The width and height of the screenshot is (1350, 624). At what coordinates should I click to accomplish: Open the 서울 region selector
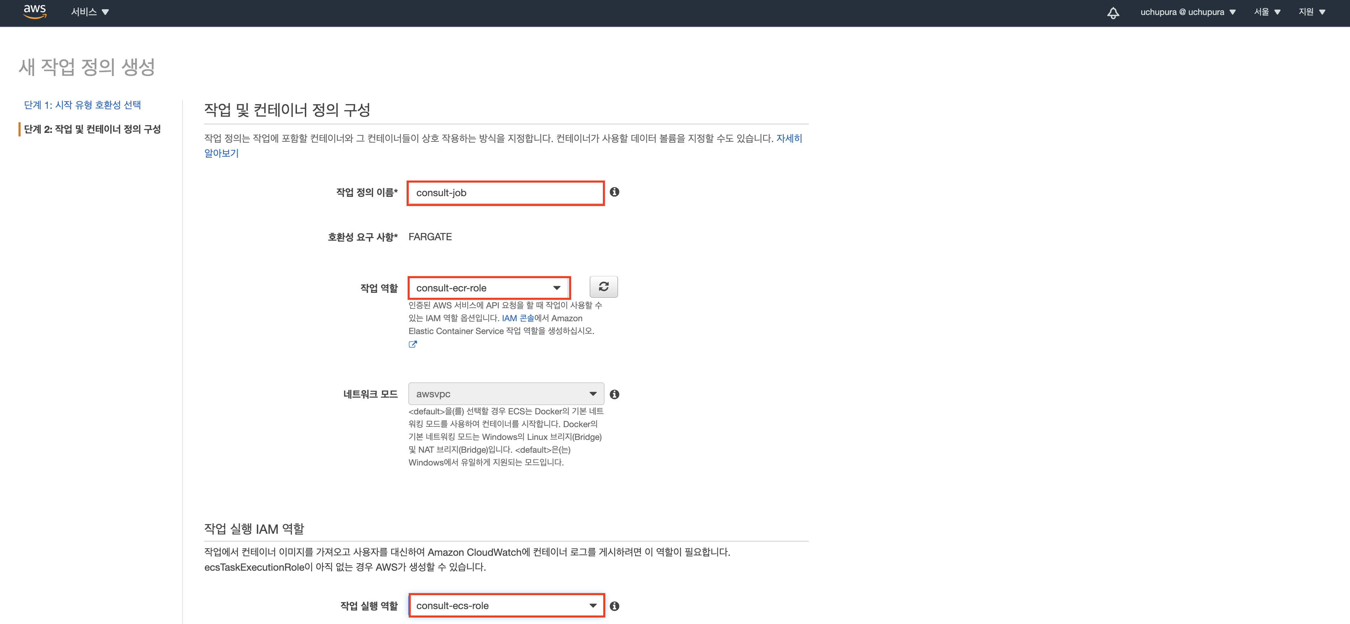click(1267, 12)
